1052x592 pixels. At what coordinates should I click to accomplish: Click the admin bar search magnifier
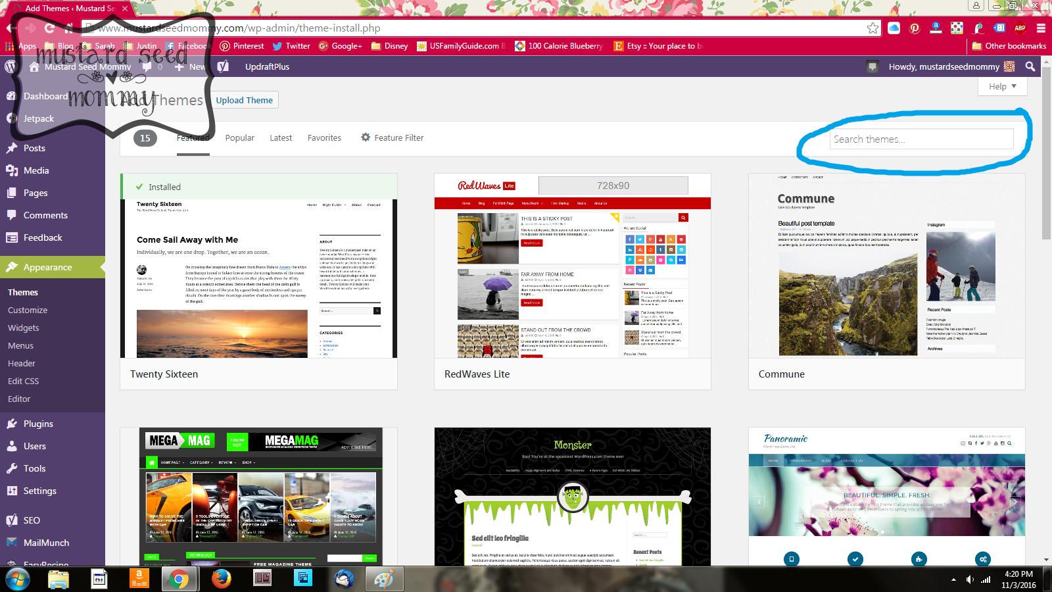coord(1030,66)
